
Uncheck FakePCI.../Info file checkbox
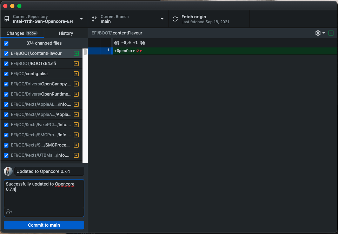(x=6, y=125)
